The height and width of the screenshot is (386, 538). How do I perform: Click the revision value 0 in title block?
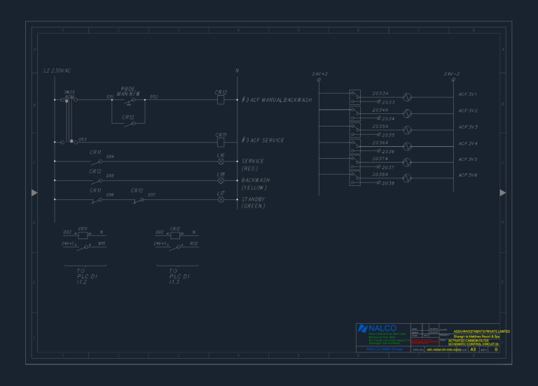pyautogui.click(x=496, y=350)
